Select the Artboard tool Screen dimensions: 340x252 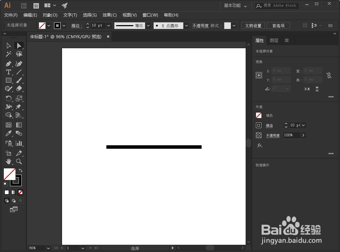click(9, 153)
